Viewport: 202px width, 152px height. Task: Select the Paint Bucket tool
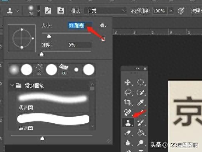[x=141, y=133]
